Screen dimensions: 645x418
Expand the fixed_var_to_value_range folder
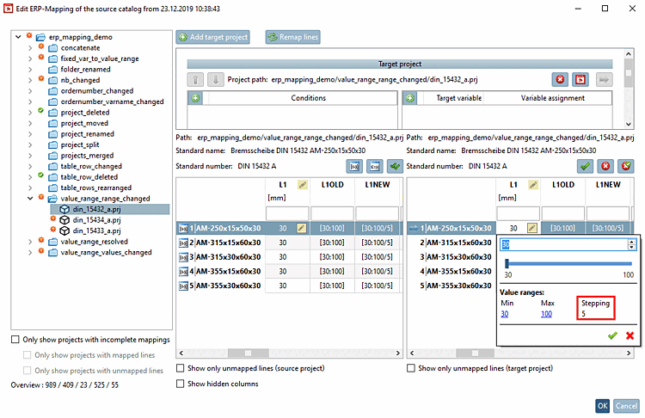[30, 58]
